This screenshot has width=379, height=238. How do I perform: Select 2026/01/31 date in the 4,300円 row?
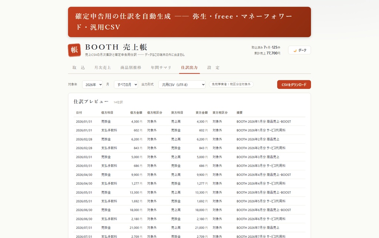pos(84,121)
